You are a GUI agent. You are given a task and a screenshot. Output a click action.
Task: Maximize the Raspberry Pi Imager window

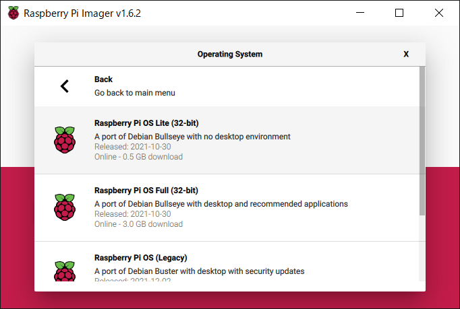pyautogui.click(x=399, y=13)
